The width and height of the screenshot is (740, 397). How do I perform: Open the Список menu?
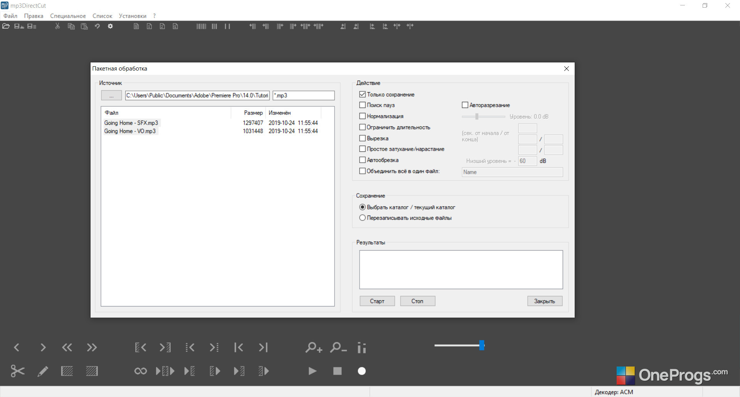pyautogui.click(x=102, y=16)
